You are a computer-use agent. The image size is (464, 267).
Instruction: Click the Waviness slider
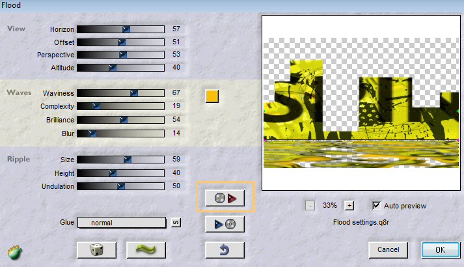(x=120, y=93)
